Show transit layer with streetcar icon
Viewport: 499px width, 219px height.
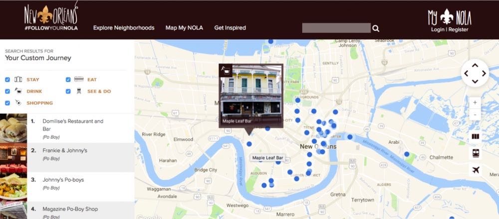pyautogui.click(x=476, y=153)
